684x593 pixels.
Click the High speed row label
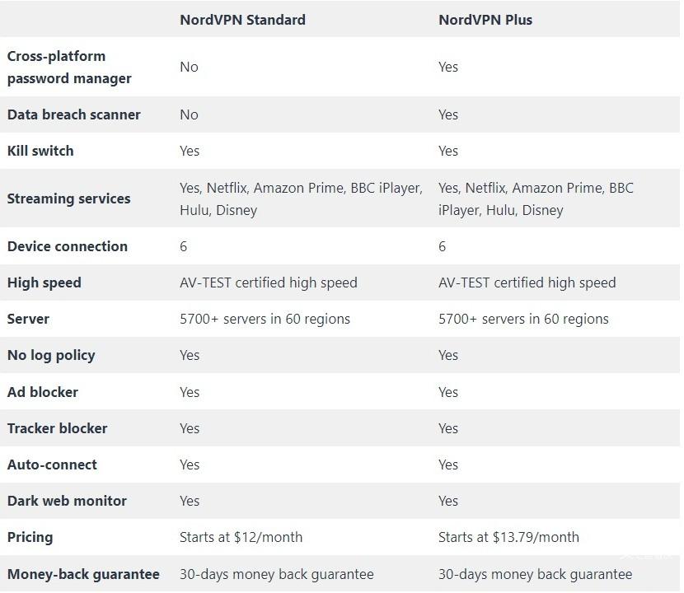tap(45, 282)
